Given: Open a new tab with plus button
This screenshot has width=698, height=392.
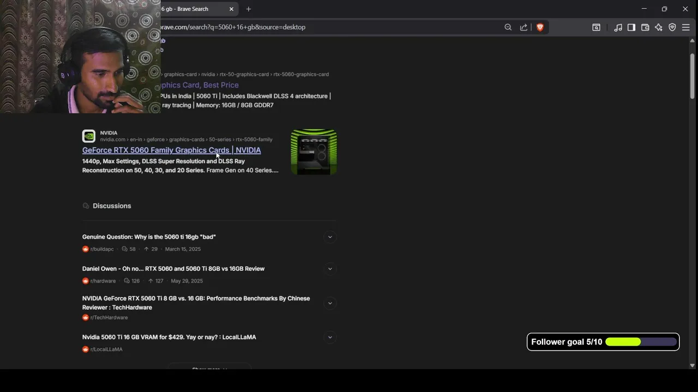Looking at the screenshot, I should [x=249, y=9].
